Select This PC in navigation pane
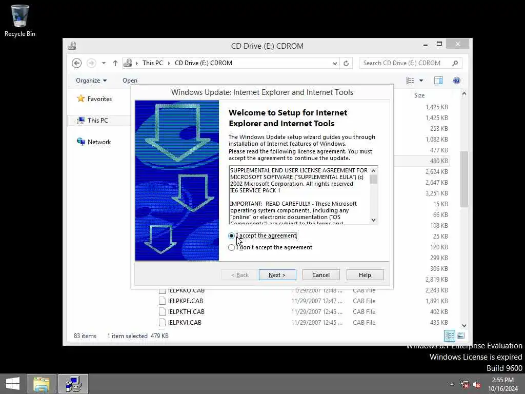This screenshot has width=525, height=394. point(97,120)
